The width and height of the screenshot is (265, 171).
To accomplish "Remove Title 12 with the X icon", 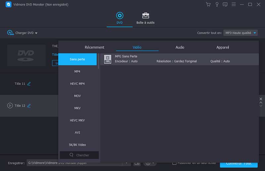I will [x=261, y=99].
